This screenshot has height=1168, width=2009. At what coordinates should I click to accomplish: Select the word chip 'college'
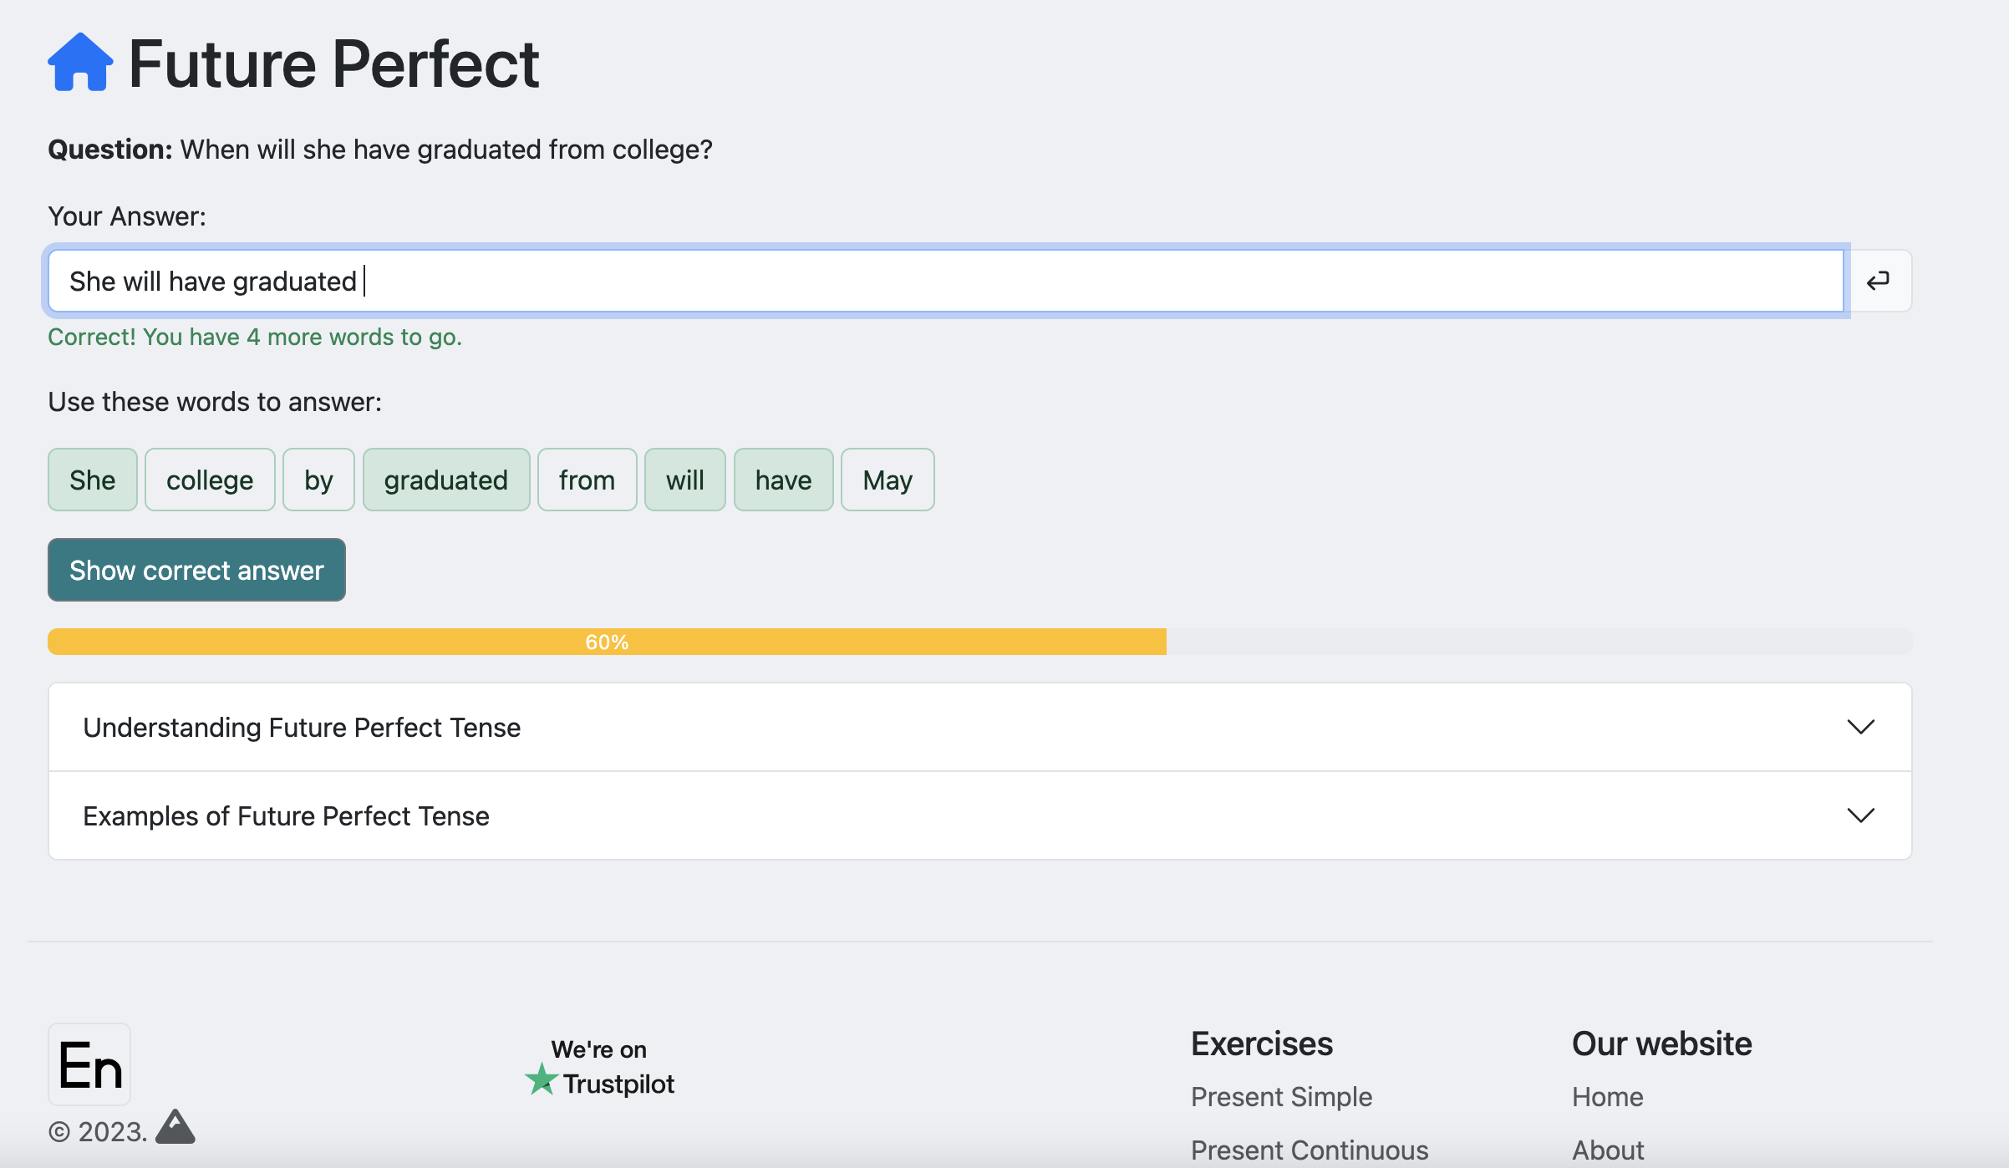tap(210, 480)
